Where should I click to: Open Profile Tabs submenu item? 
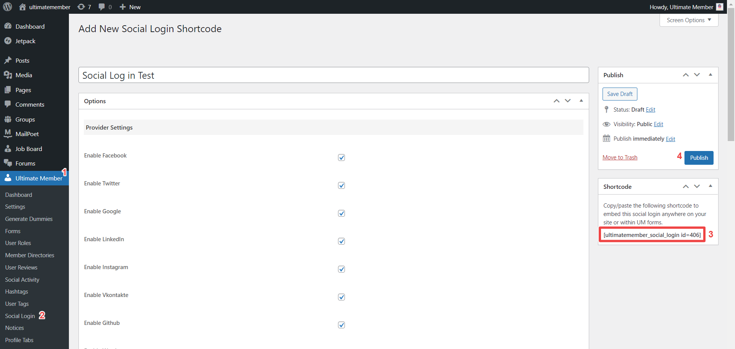(19, 340)
